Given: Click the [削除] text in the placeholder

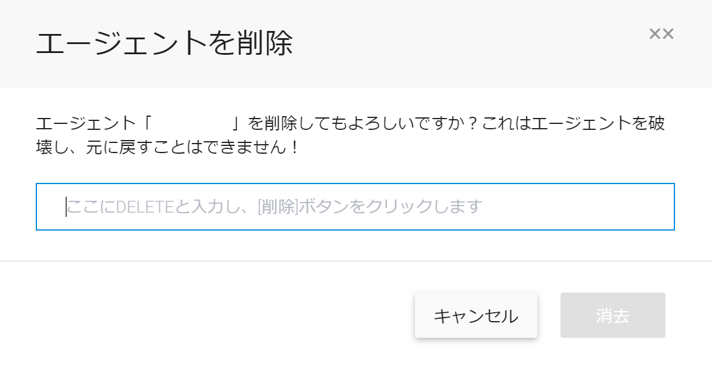Looking at the screenshot, I should click(278, 207).
